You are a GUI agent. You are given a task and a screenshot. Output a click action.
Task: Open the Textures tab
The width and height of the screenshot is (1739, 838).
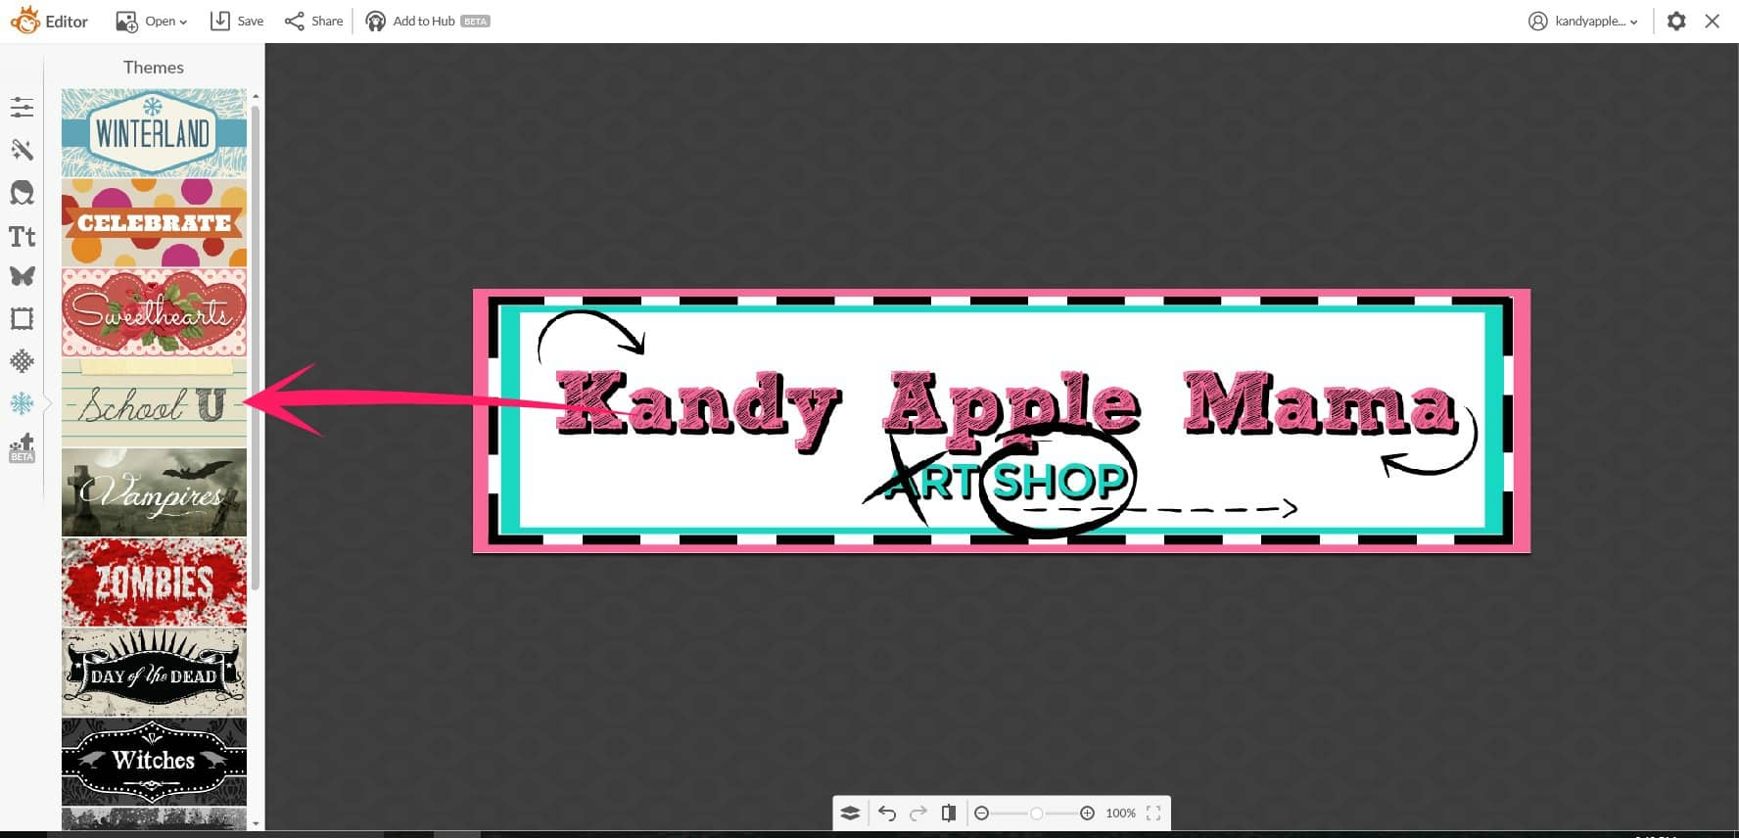point(22,361)
